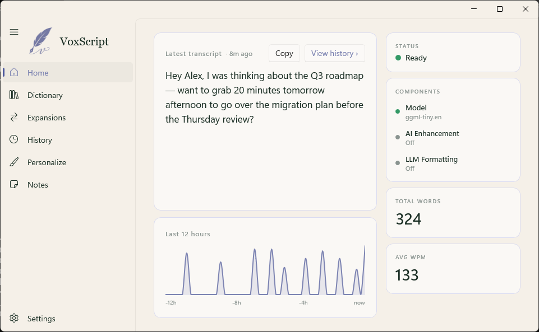The width and height of the screenshot is (539, 332).
Task: Click the Dictionary books icon
Action: (x=14, y=95)
